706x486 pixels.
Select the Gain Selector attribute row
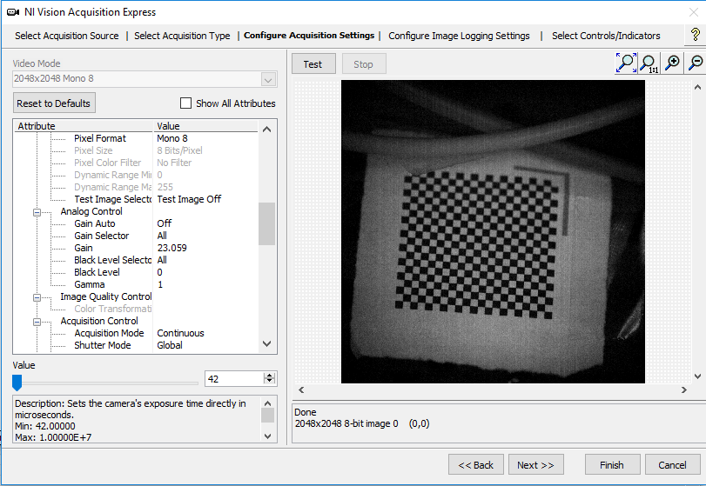pos(138,236)
